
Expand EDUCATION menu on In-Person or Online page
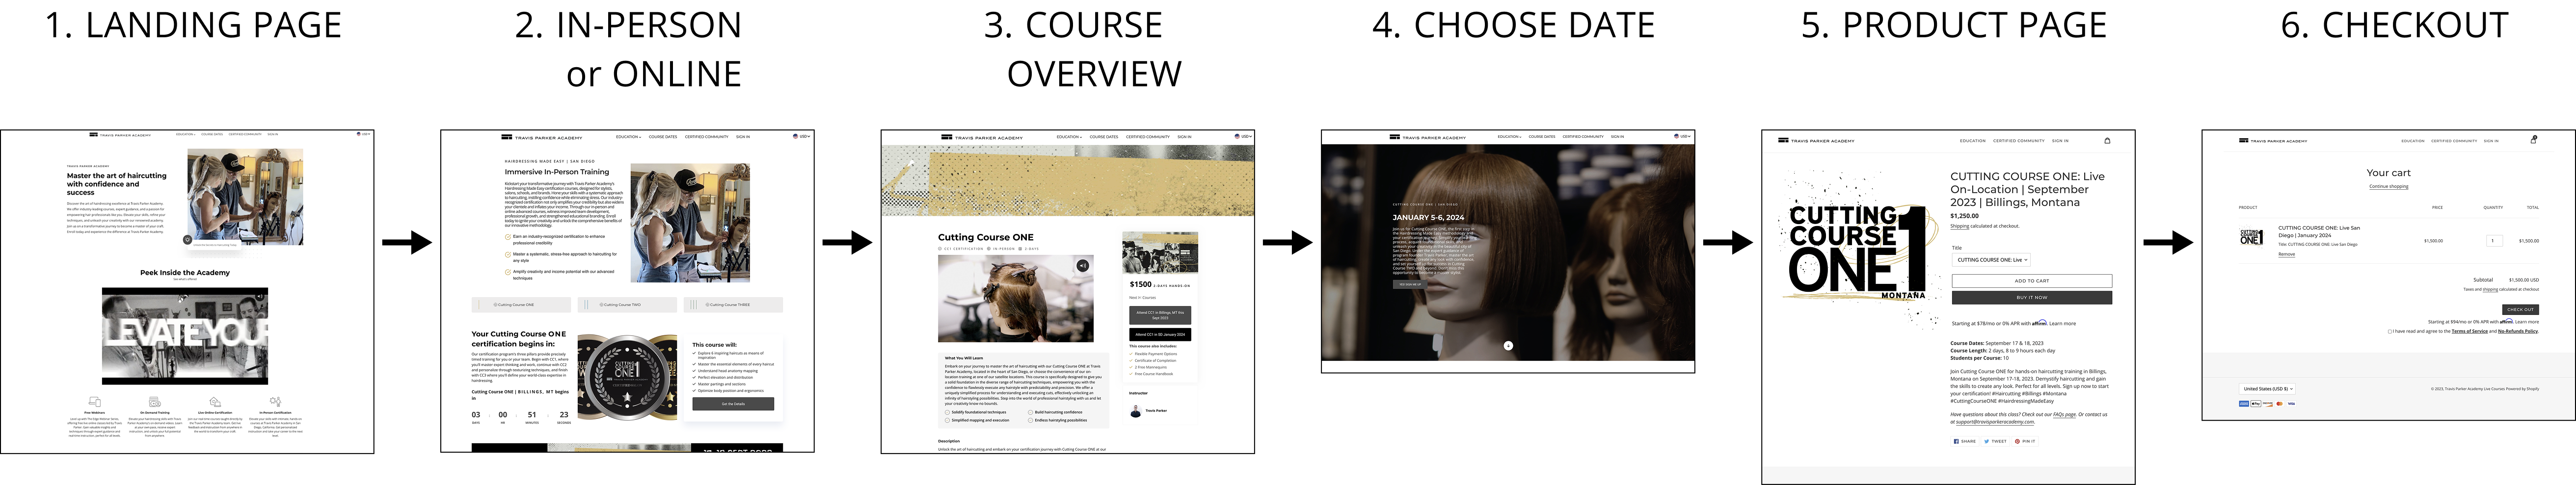tap(629, 137)
